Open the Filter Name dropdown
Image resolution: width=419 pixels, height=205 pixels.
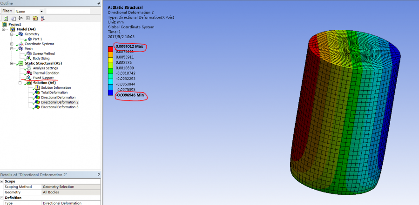click(x=41, y=12)
